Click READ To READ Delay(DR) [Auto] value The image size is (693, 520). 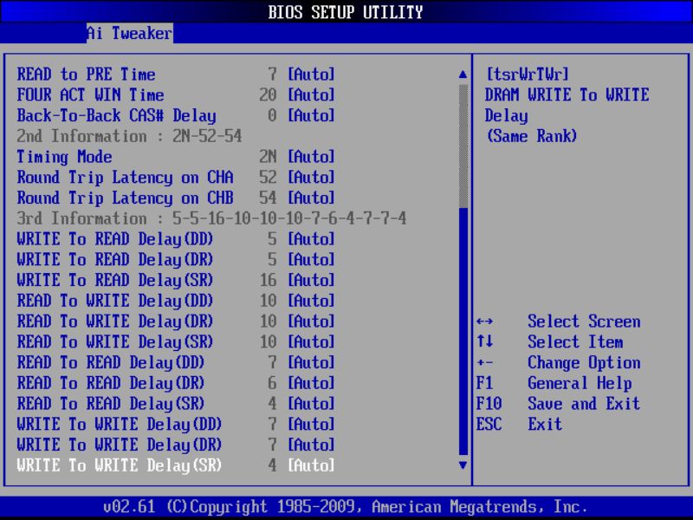click(311, 383)
